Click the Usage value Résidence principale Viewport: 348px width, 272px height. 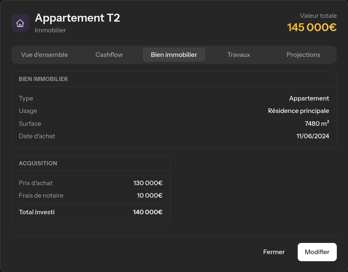coord(299,111)
